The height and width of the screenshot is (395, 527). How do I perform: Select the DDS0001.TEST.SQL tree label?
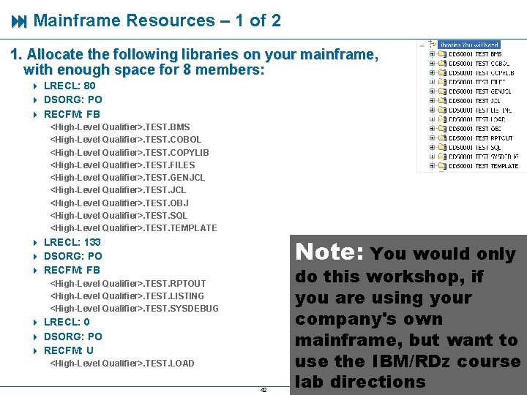click(x=475, y=148)
